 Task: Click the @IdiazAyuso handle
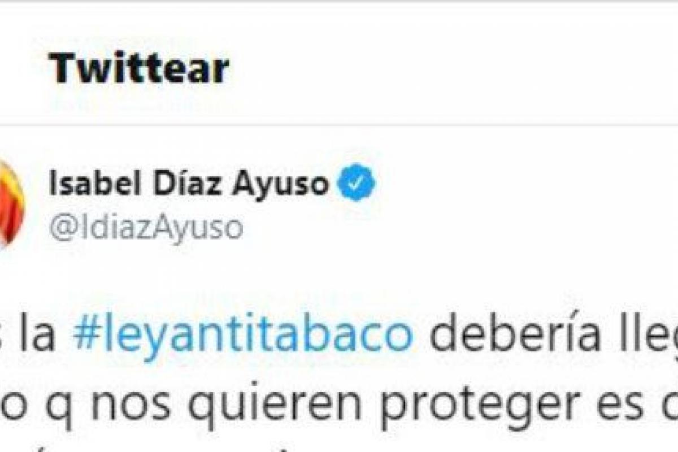146,228
